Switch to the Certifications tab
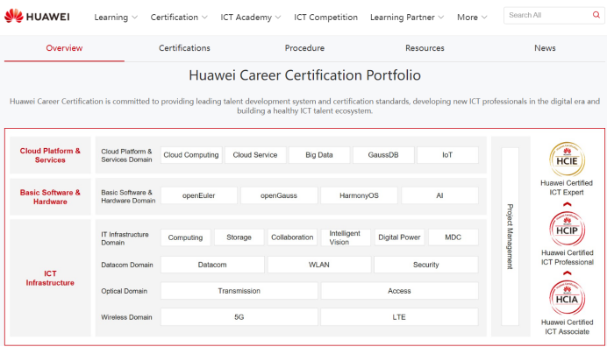The width and height of the screenshot is (607, 347). pyautogui.click(x=184, y=48)
